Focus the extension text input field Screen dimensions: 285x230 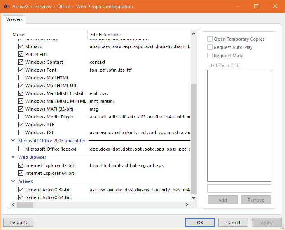click(x=239, y=188)
